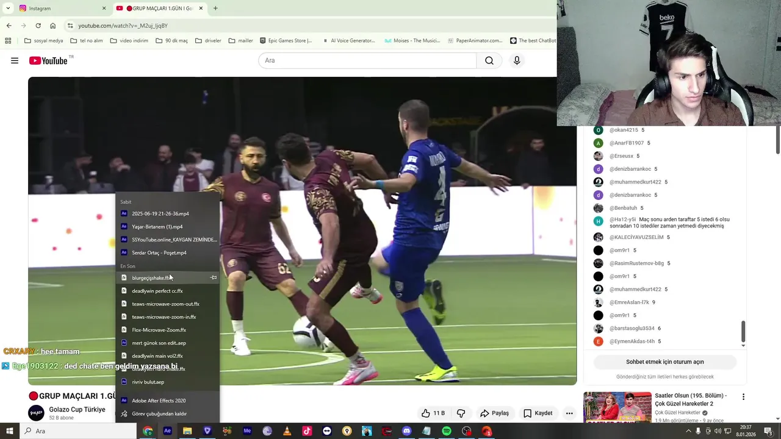The image size is (781, 439).
Task: Open teaws-microwave-zoom-in.ffx
Action: coord(168,316)
